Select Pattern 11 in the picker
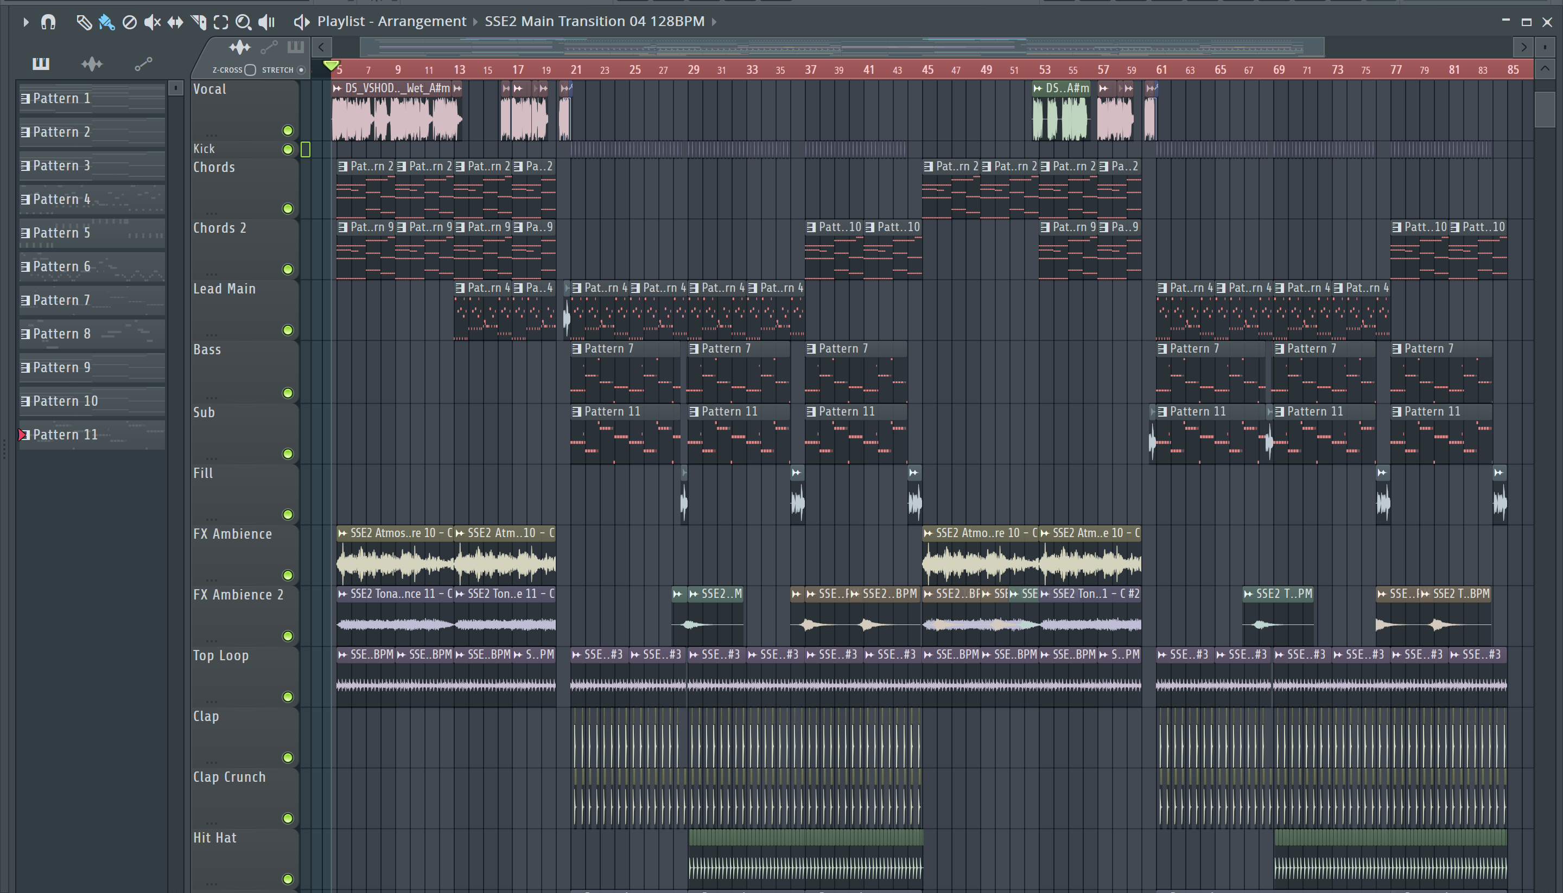The height and width of the screenshot is (893, 1563). [92, 435]
